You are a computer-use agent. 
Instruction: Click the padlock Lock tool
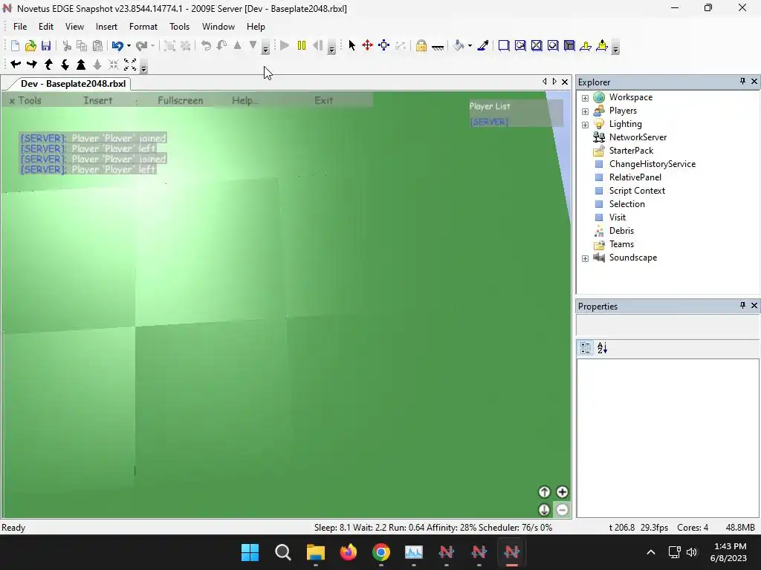click(x=421, y=45)
